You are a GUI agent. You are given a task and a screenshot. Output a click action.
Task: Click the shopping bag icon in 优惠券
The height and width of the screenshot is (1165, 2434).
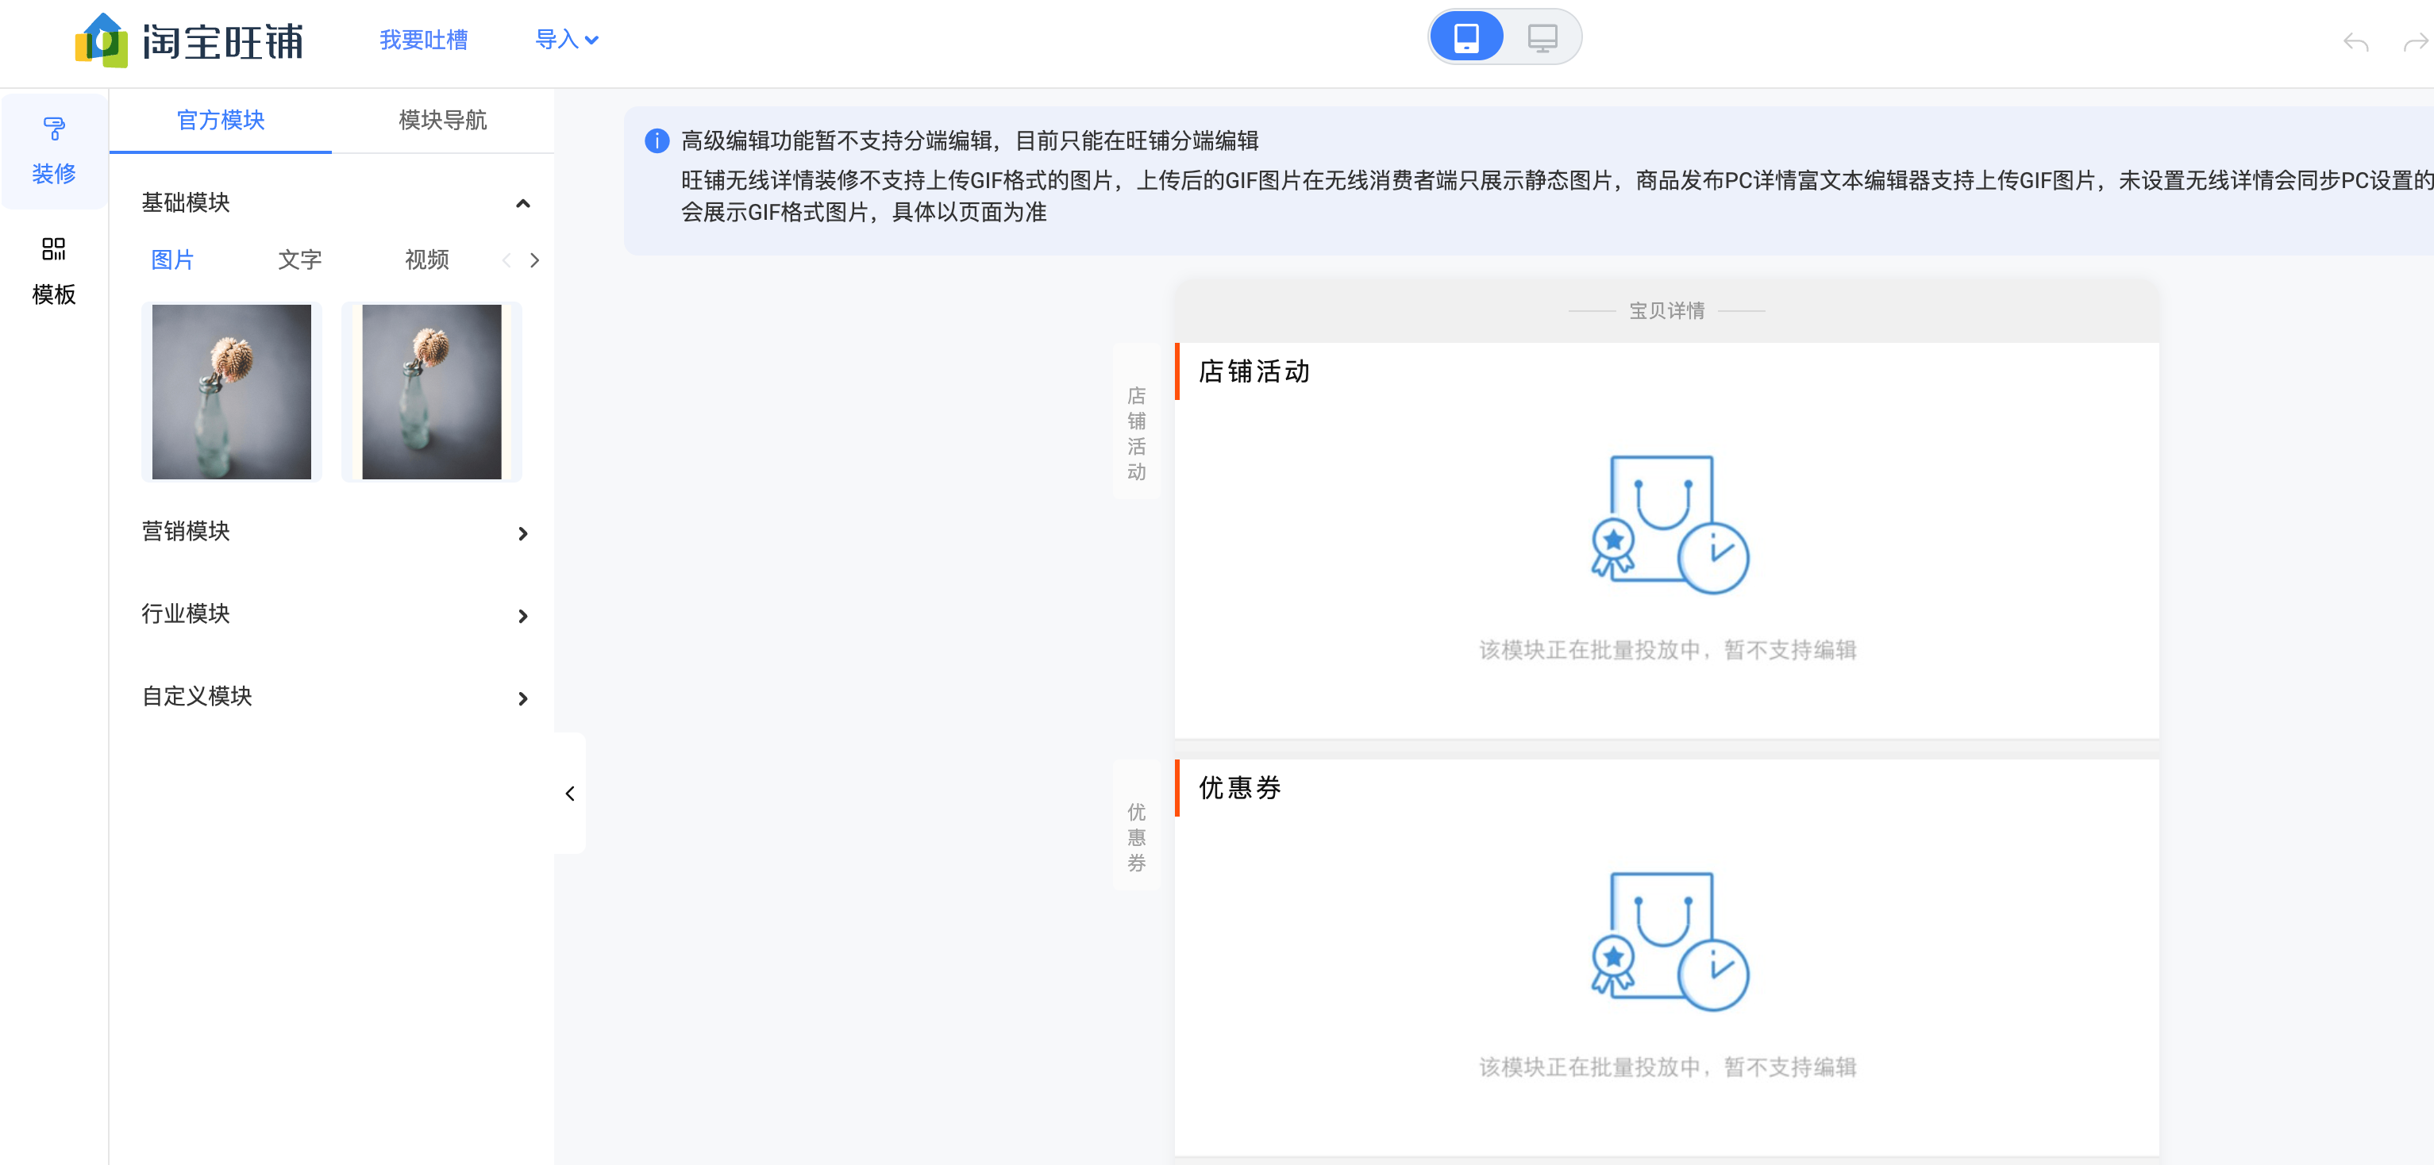point(1670,941)
